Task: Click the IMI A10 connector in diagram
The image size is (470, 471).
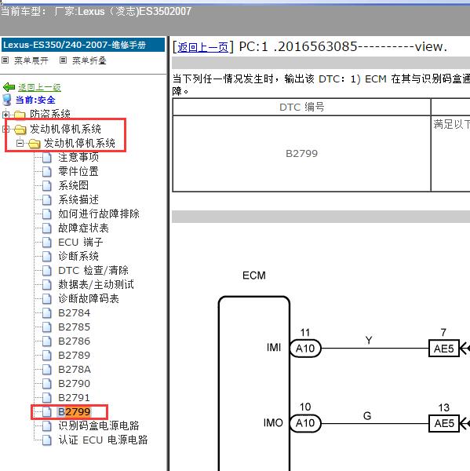Action: [x=305, y=349]
